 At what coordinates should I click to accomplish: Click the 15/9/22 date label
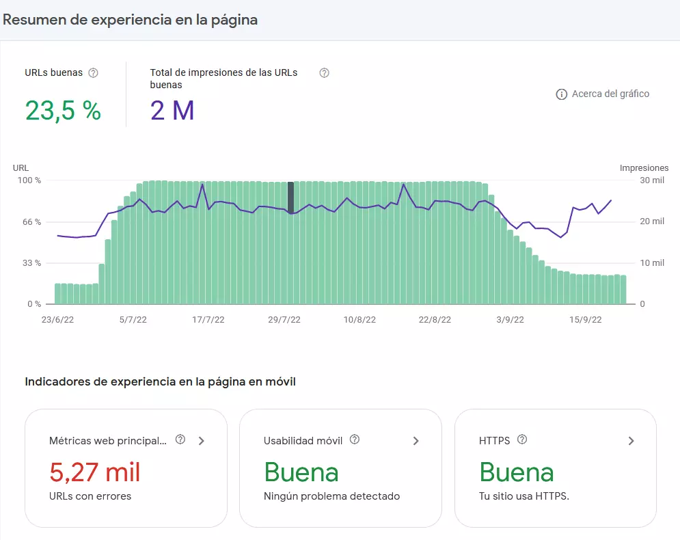[586, 320]
